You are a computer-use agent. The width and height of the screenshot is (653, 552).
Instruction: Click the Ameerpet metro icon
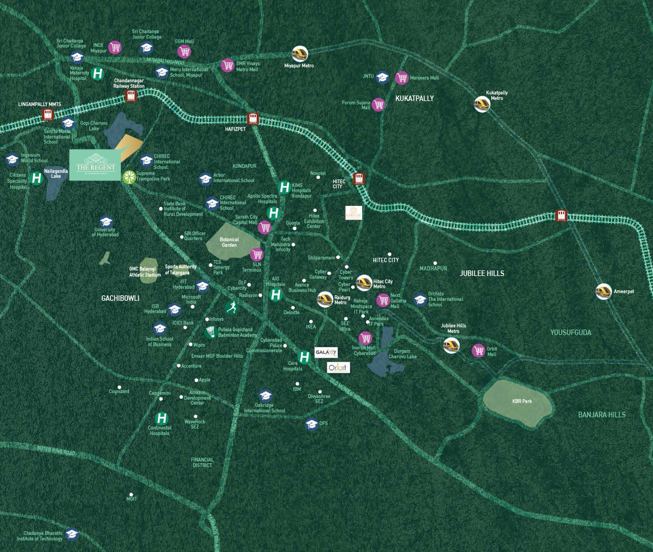(x=603, y=291)
